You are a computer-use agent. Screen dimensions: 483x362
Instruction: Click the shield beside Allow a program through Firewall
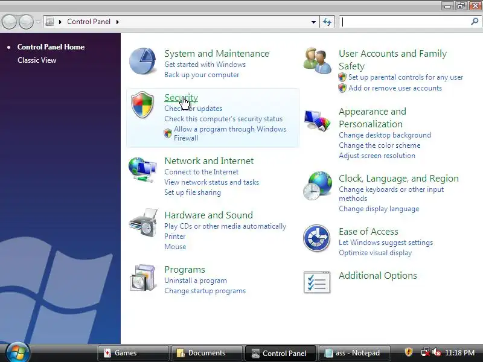point(168,133)
